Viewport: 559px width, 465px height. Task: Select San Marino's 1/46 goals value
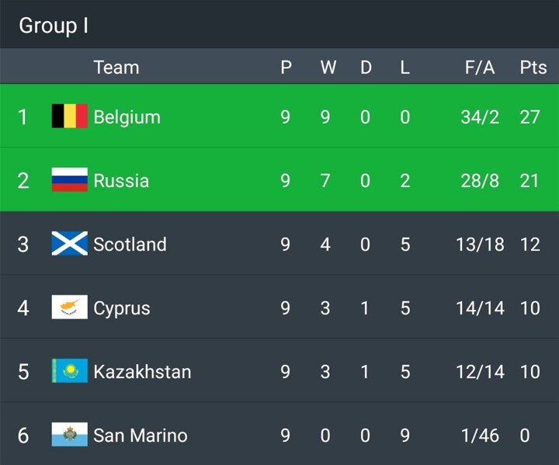480,436
